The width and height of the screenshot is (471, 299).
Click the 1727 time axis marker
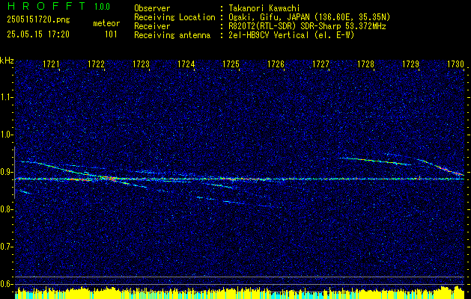tap(320, 64)
